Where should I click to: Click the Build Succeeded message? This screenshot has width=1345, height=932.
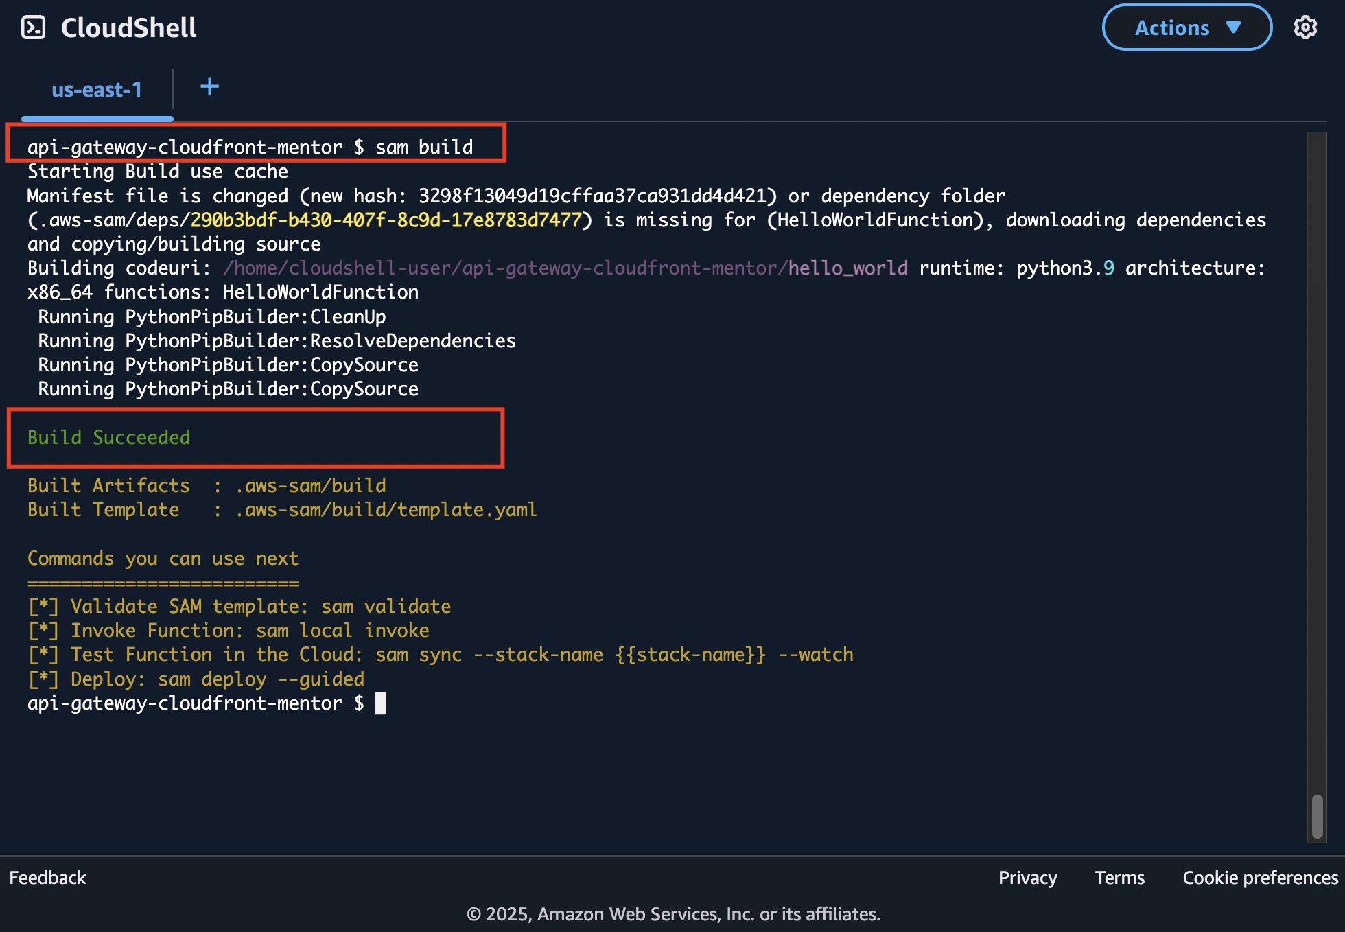pos(108,438)
